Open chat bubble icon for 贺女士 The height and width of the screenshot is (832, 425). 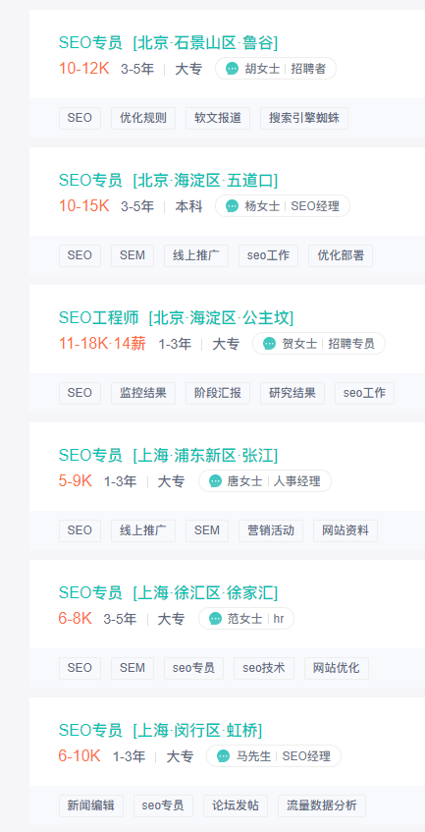click(269, 343)
